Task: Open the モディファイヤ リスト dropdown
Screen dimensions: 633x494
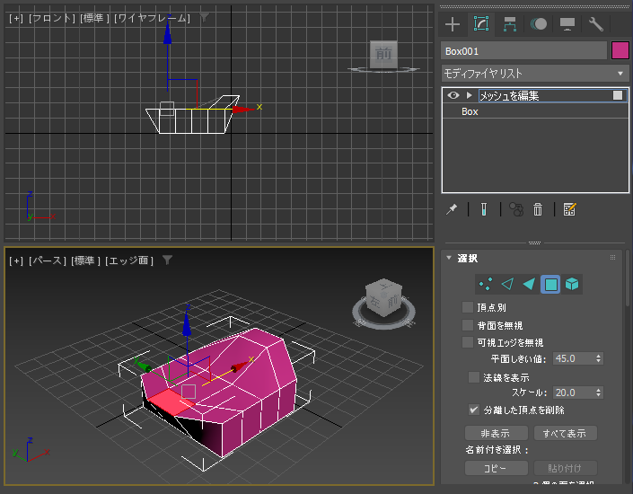Action: (x=535, y=74)
